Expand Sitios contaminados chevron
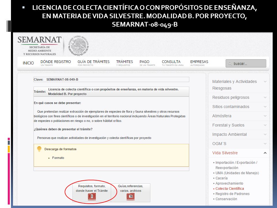Image resolution: width=277 pixels, height=208 pixels. (x=265, y=107)
